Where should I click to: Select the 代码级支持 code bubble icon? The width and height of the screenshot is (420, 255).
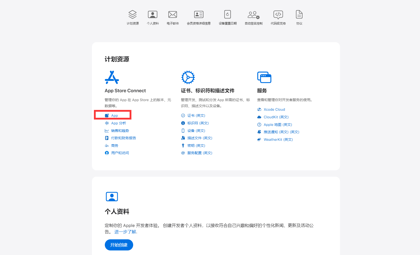point(278,15)
